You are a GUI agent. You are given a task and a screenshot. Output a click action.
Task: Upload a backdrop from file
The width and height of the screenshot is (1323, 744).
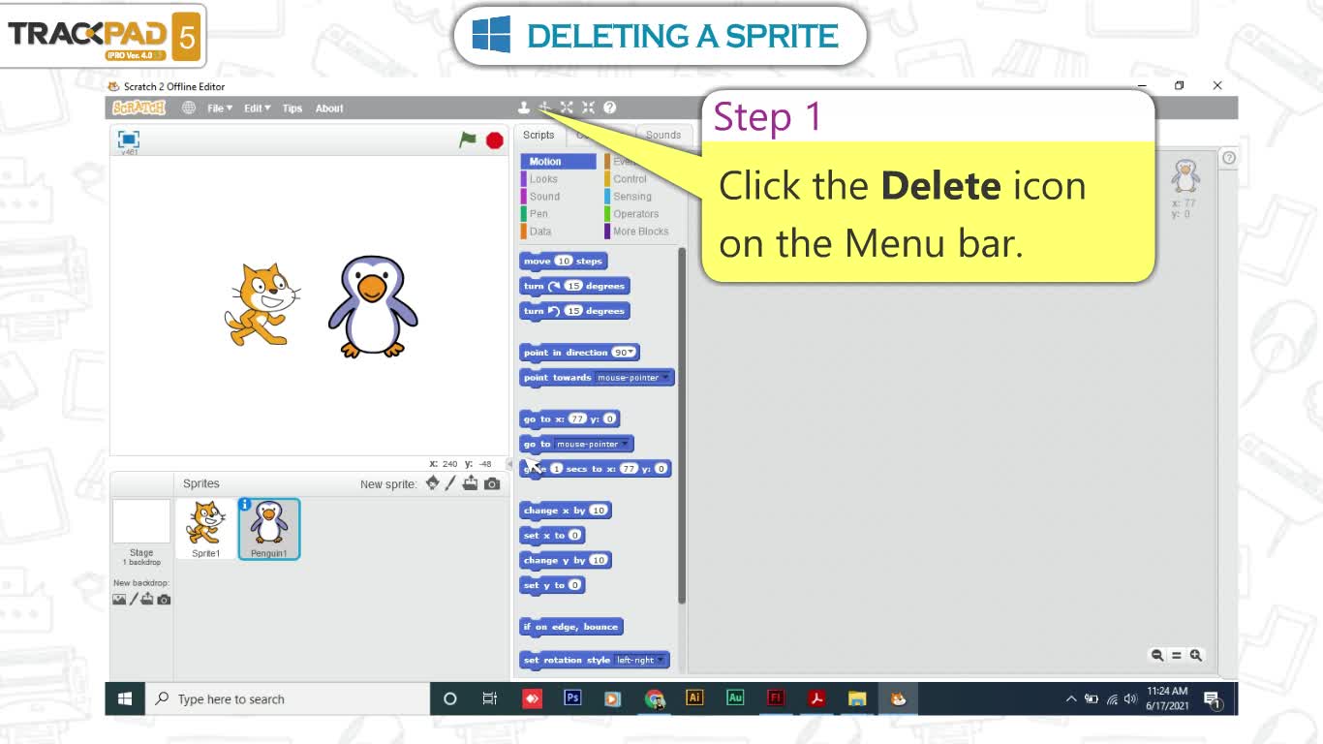(x=147, y=600)
